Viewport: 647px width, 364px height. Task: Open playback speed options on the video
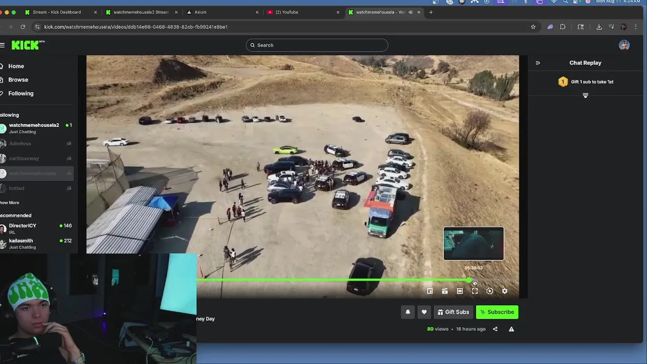click(489, 291)
